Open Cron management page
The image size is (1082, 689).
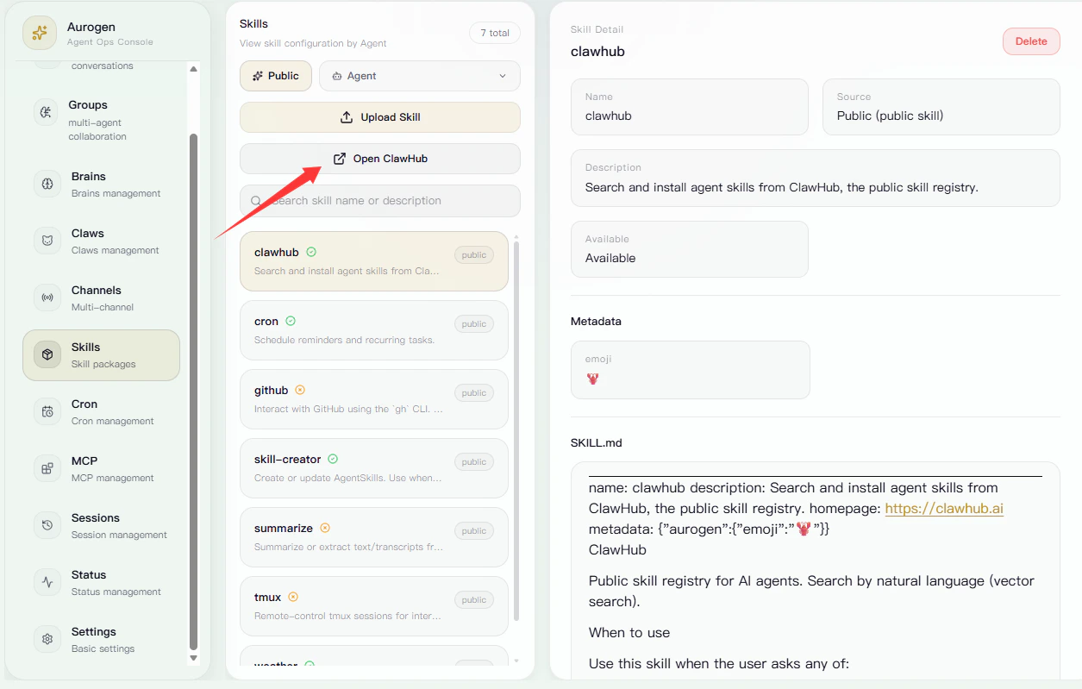tap(101, 411)
